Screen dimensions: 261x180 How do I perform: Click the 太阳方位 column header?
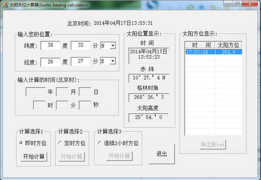pos(228,45)
